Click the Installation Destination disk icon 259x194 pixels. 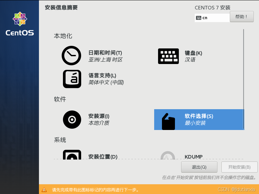click(72, 155)
